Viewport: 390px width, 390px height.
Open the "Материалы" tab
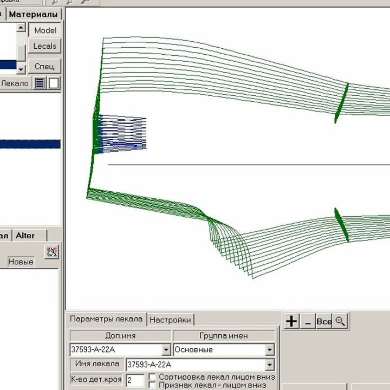pos(33,14)
